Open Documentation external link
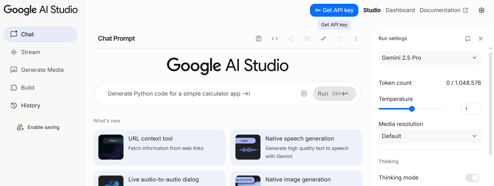 click(x=444, y=10)
